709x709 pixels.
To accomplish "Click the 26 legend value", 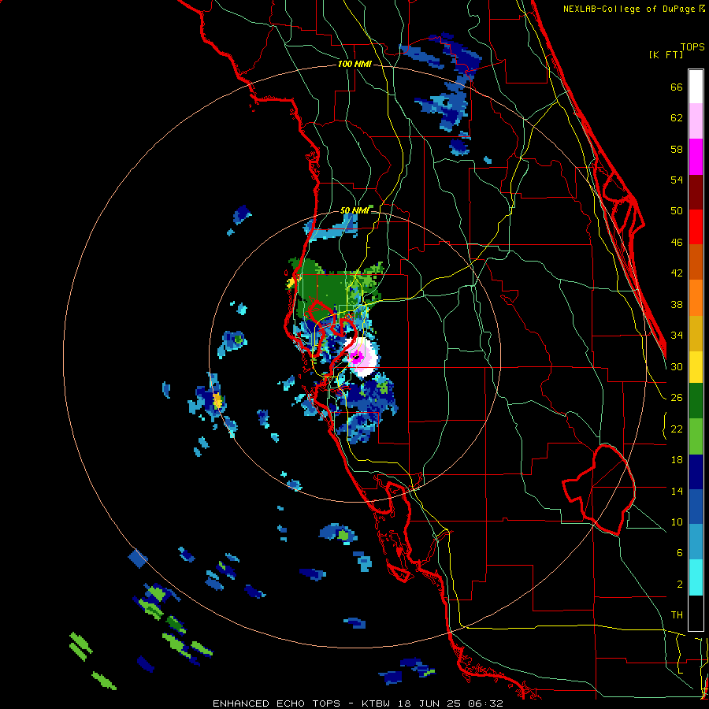I will 677,398.
